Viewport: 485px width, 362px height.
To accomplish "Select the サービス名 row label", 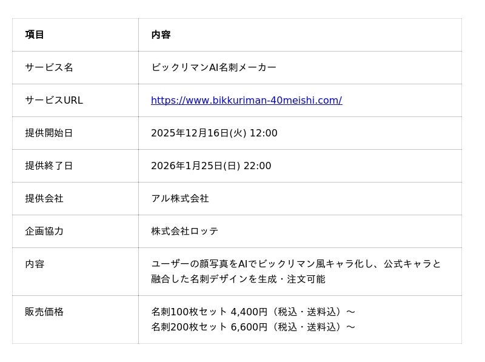I will tap(49, 68).
